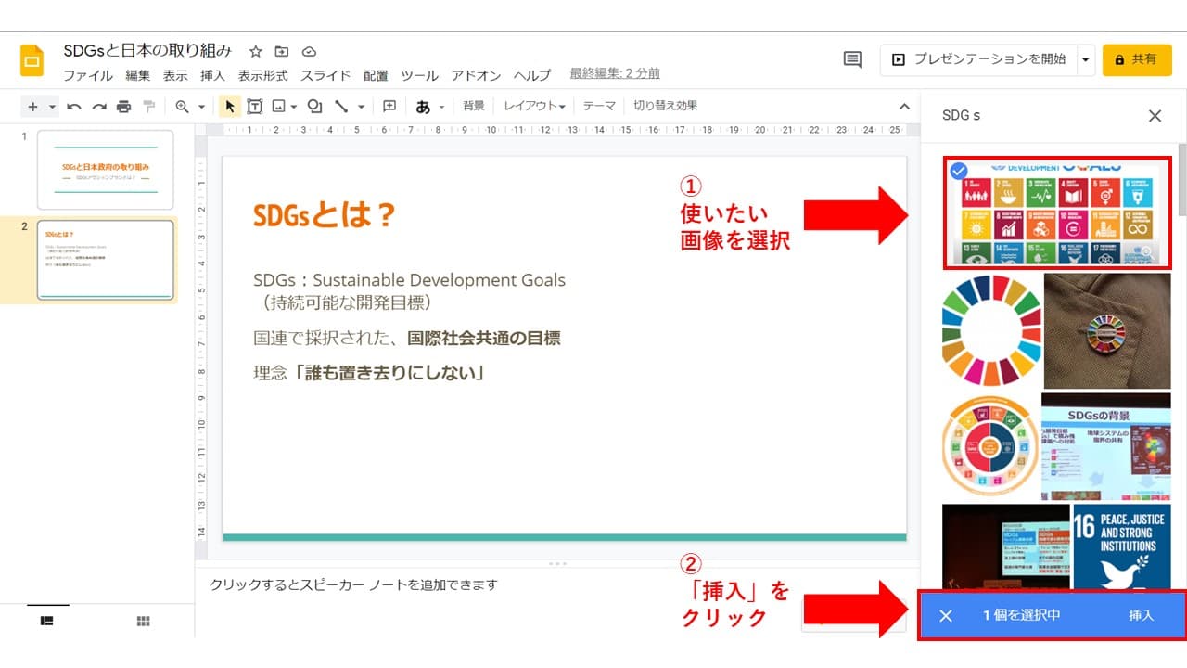The height and width of the screenshot is (668, 1187).
Task: Click the print icon
Action: point(123,107)
